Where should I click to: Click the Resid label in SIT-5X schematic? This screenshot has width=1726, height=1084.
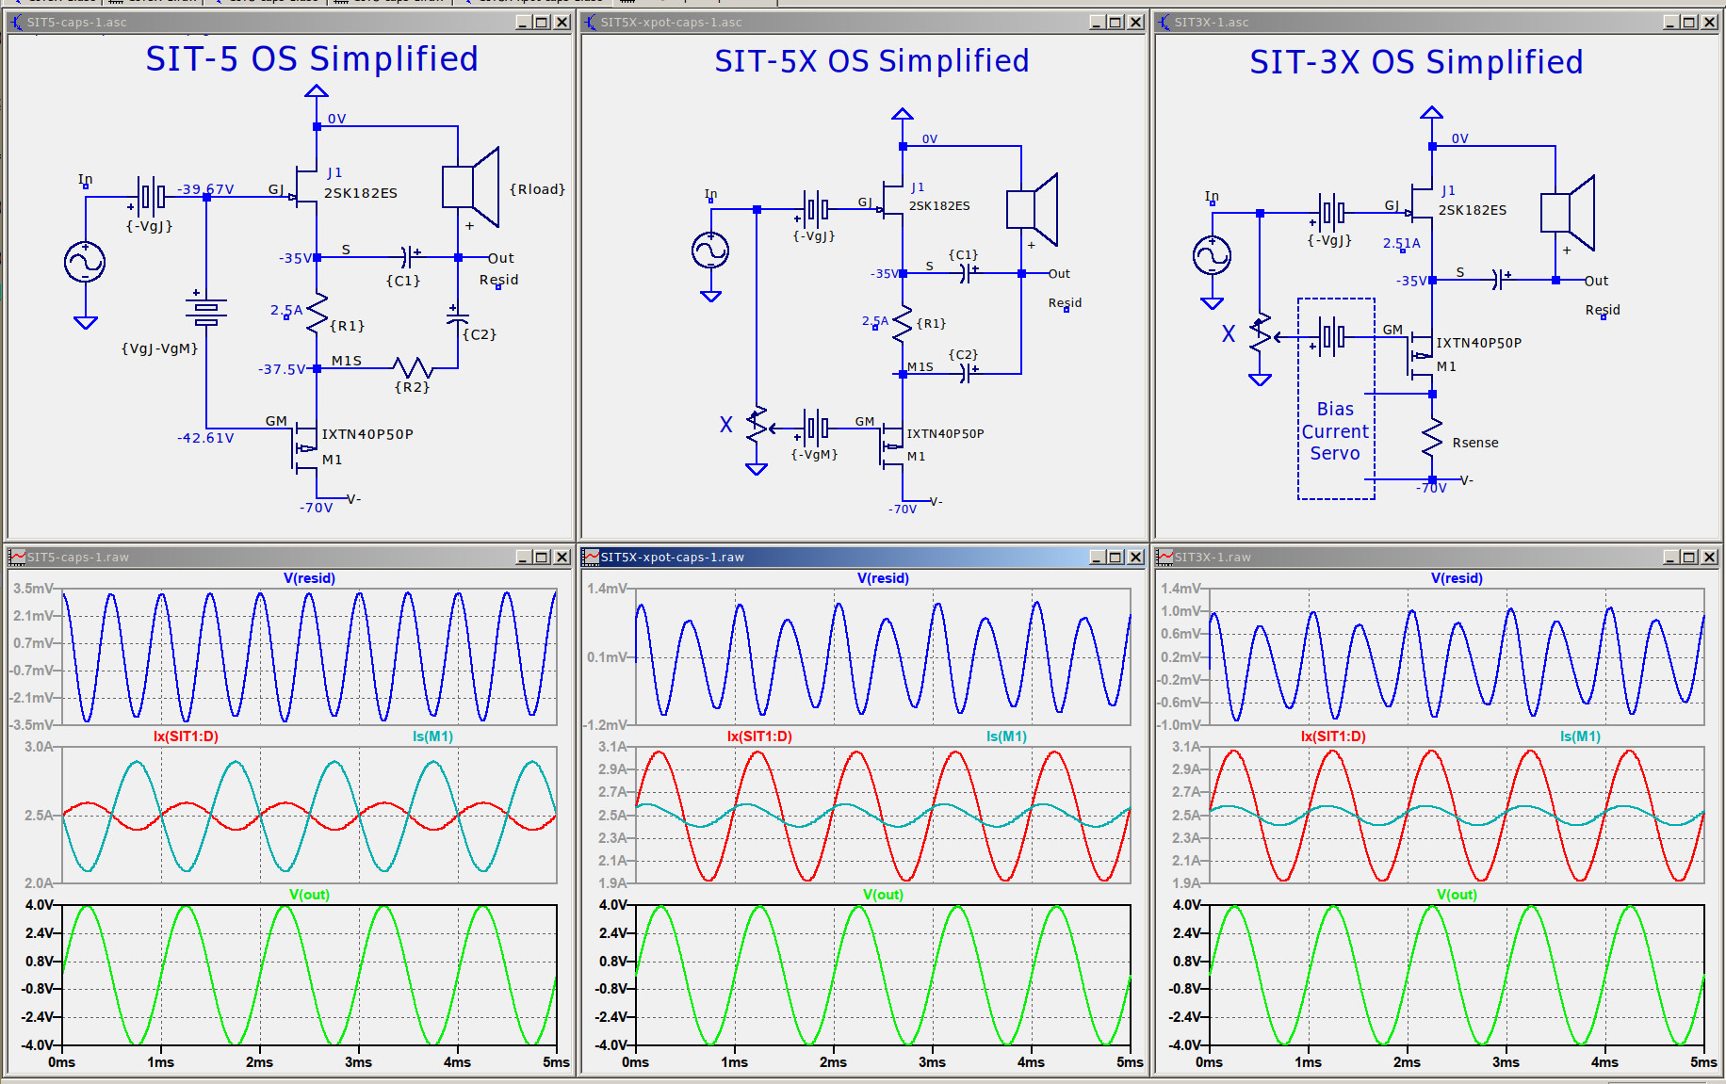click(x=1065, y=303)
